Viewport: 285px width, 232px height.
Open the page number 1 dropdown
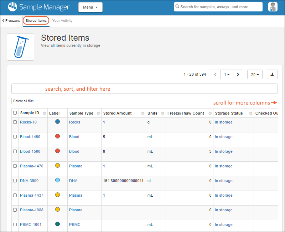(x=227, y=75)
